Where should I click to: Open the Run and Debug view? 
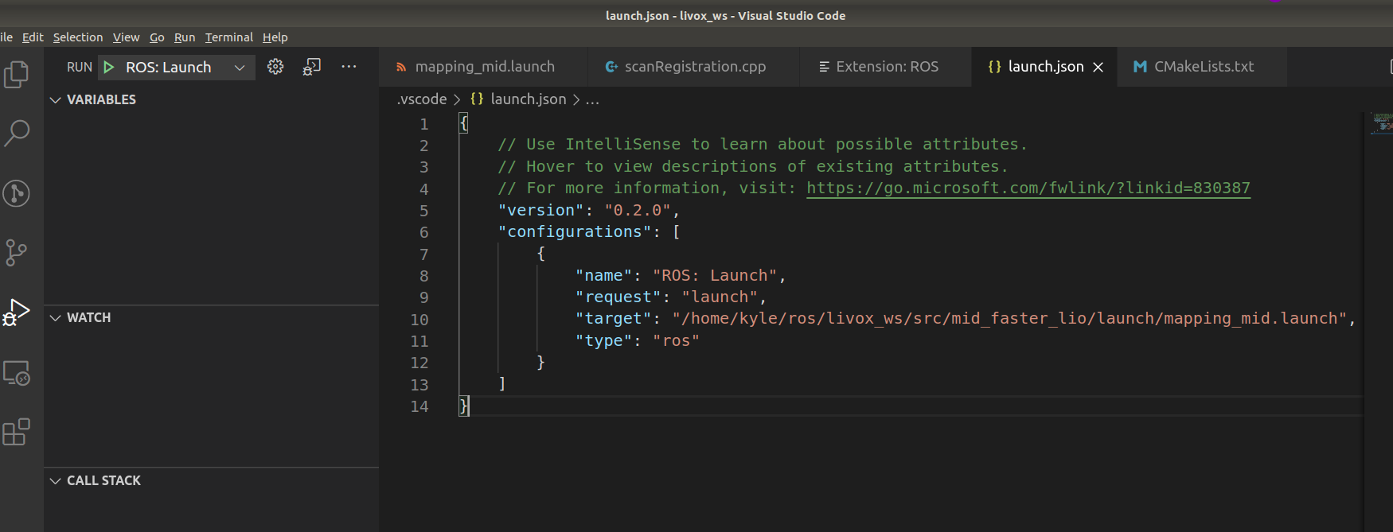(x=17, y=312)
